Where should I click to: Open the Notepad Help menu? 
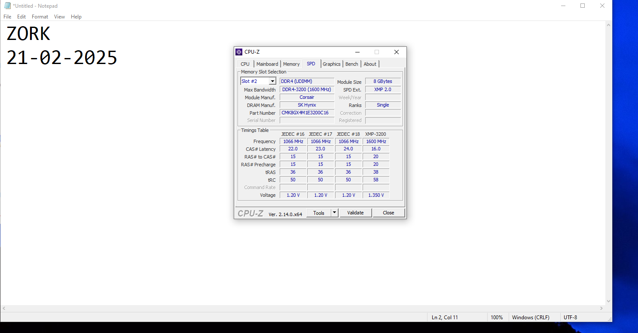[x=76, y=17]
